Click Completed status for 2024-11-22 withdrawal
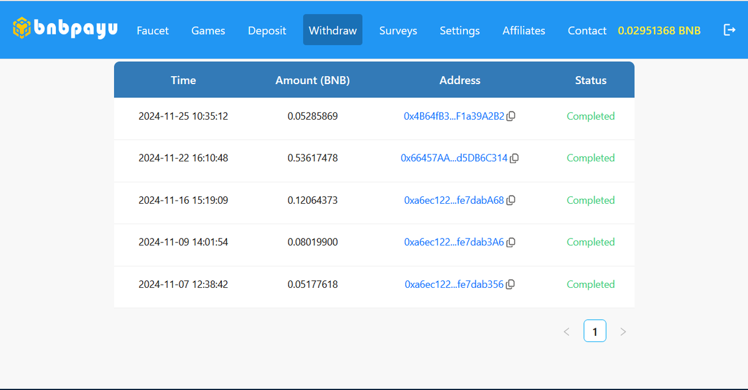 pos(591,158)
